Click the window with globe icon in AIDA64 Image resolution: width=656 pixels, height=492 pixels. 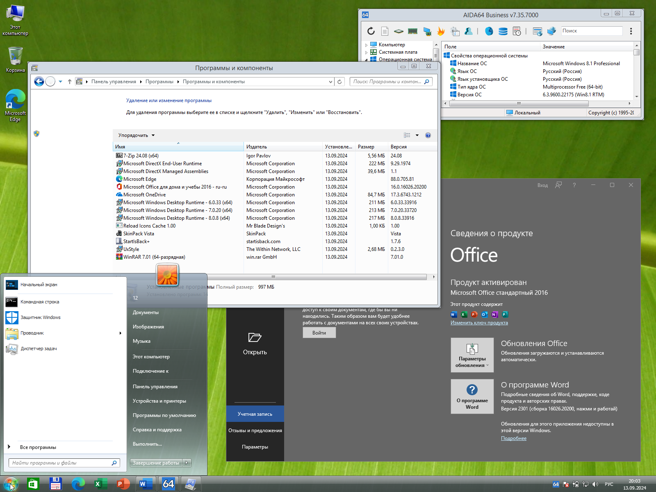[538, 31]
